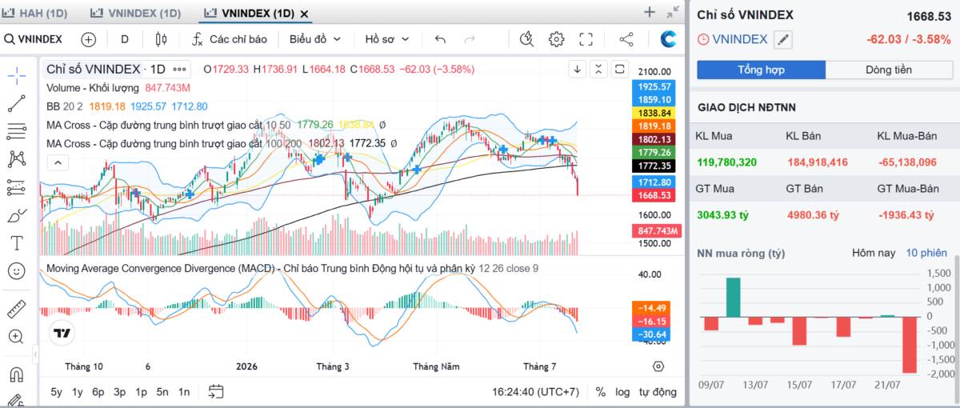Set chart range to 5n
Viewport: 960px width, 408px height.
click(x=162, y=392)
